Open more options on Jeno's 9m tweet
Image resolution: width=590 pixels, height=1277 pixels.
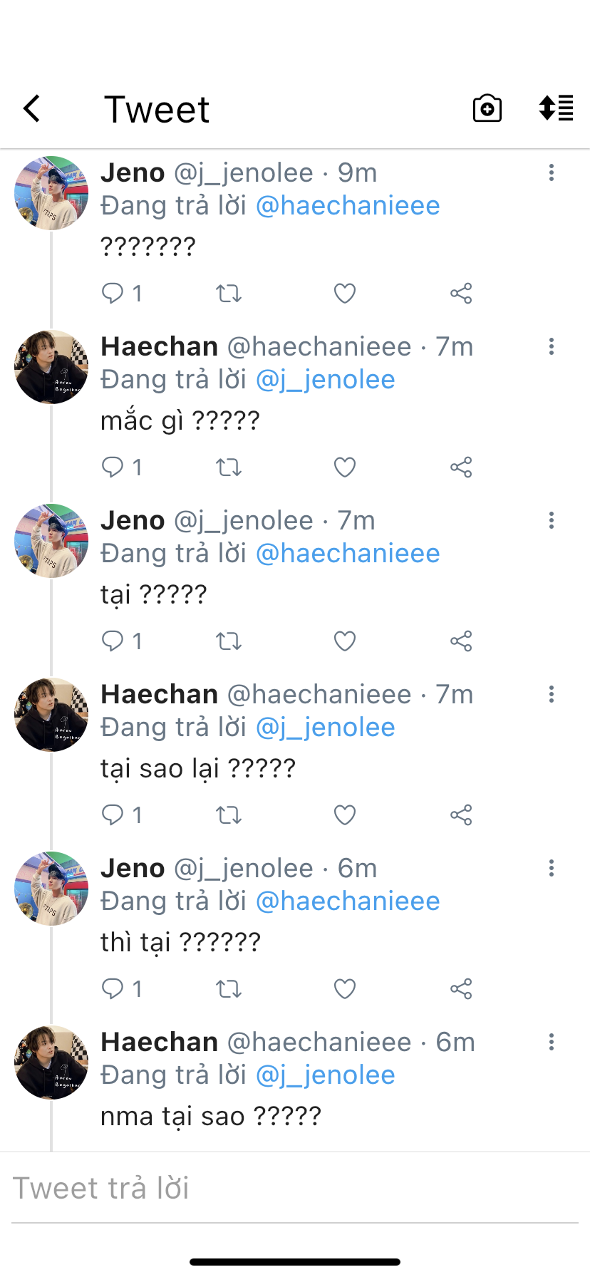[552, 172]
